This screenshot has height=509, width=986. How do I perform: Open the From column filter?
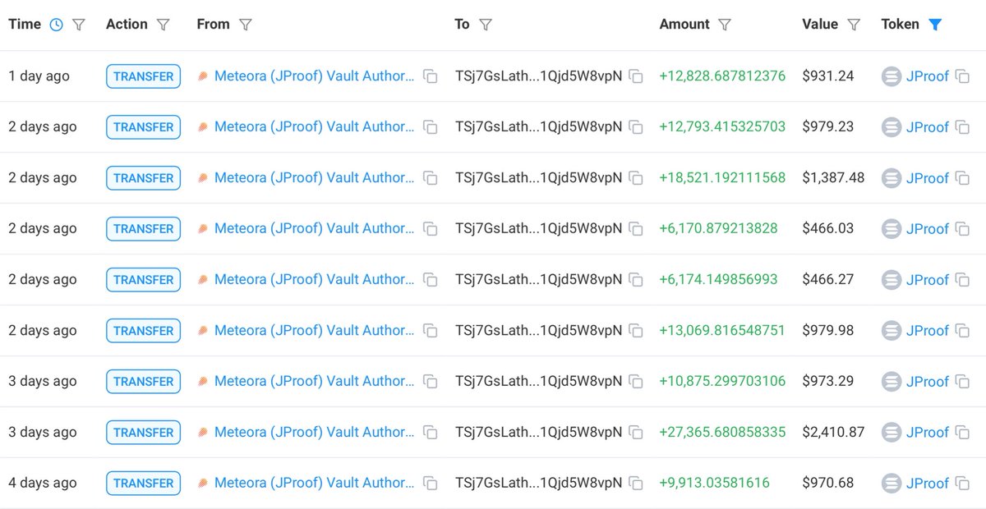tap(245, 25)
